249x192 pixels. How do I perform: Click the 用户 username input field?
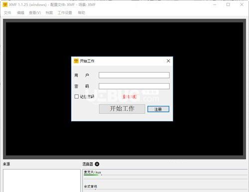coord(134,75)
